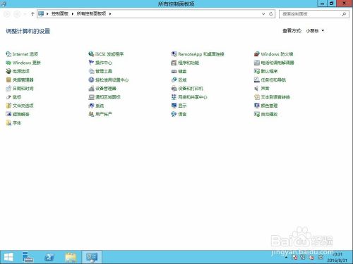Open 字体 fonts item
This screenshot has height=264, width=353.
coord(13,122)
